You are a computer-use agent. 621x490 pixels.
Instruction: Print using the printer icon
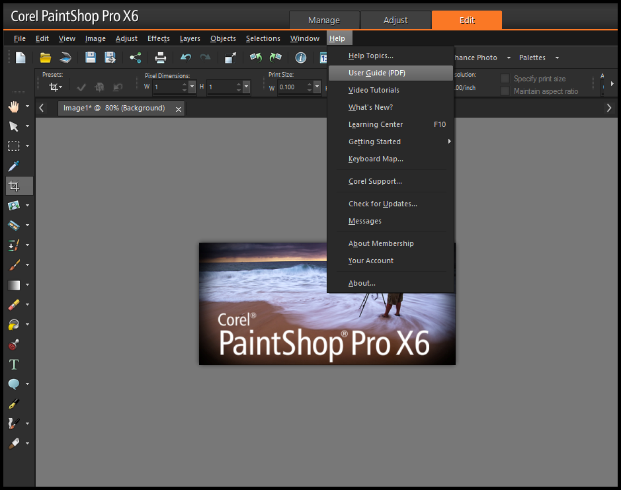(x=161, y=58)
